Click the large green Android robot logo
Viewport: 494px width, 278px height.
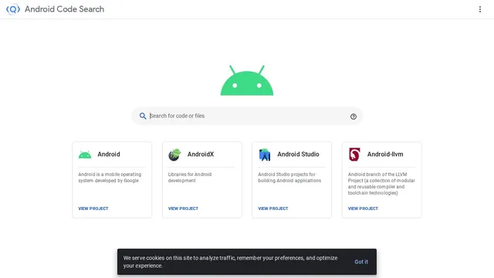tap(247, 80)
